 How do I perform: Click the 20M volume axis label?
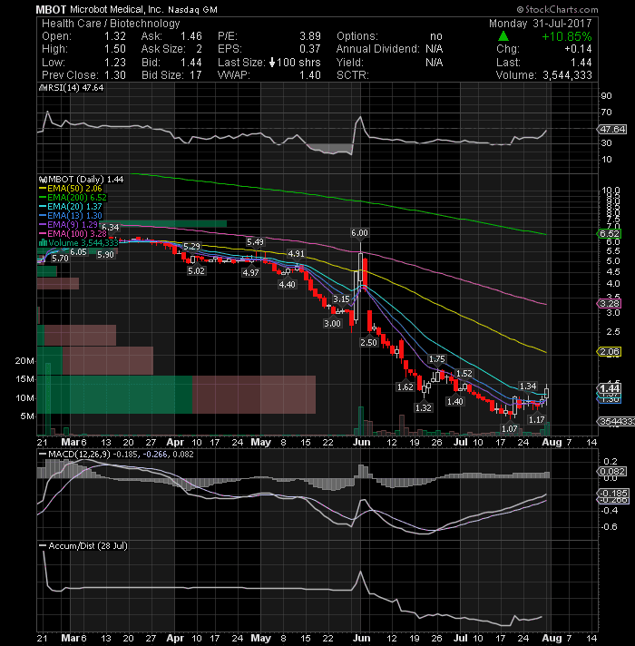click(x=24, y=361)
